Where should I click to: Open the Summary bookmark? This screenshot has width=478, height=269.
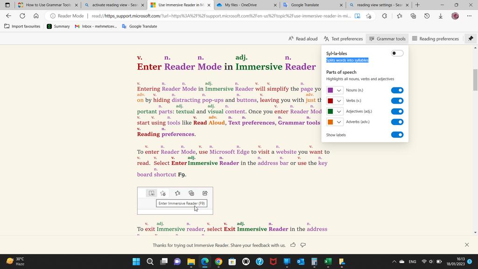click(x=58, y=26)
